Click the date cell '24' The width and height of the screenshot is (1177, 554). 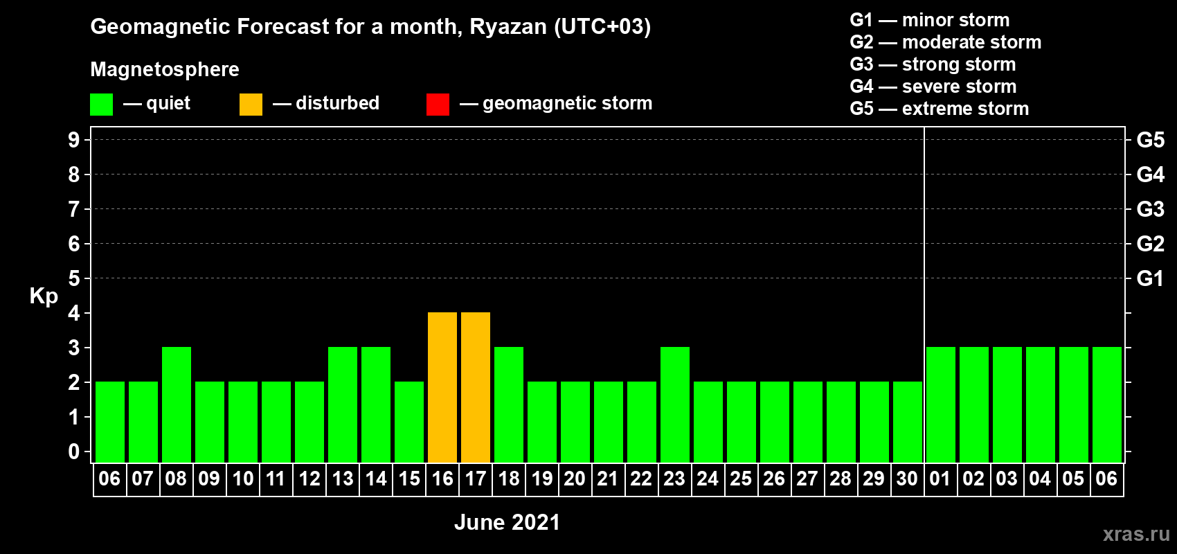pos(708,479)
